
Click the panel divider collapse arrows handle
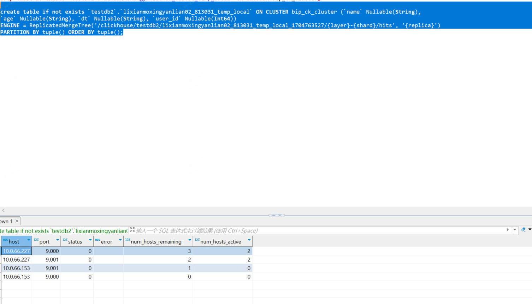tap(277, 215)
